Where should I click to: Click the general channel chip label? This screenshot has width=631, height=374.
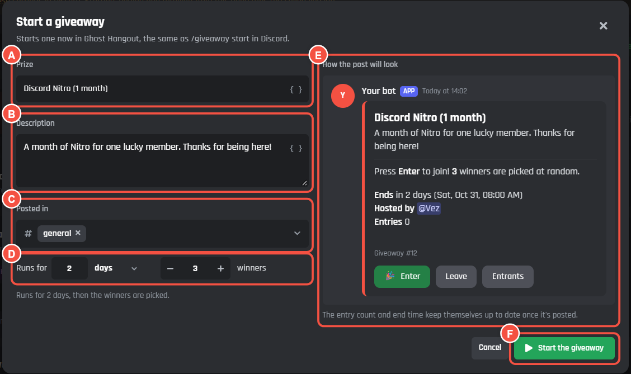[57, 233]
